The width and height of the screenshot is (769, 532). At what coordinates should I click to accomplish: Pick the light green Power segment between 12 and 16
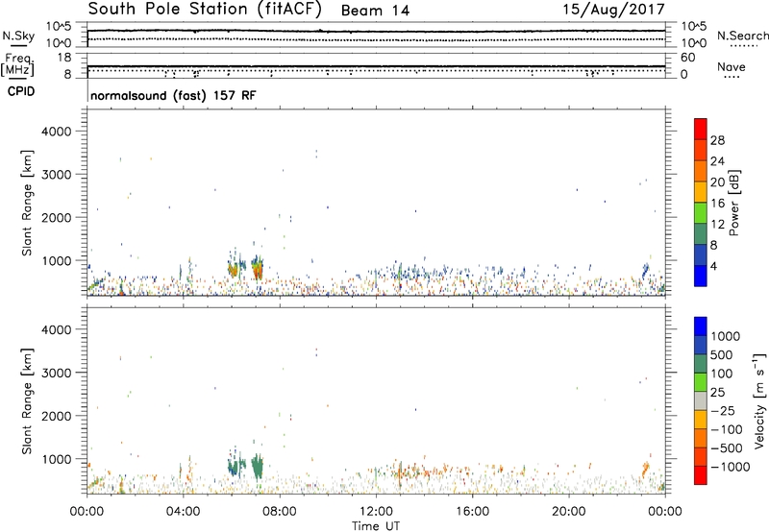click(701, 212)
